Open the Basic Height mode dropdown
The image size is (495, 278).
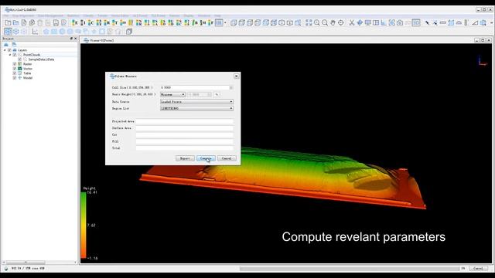(x=172, y=94)
